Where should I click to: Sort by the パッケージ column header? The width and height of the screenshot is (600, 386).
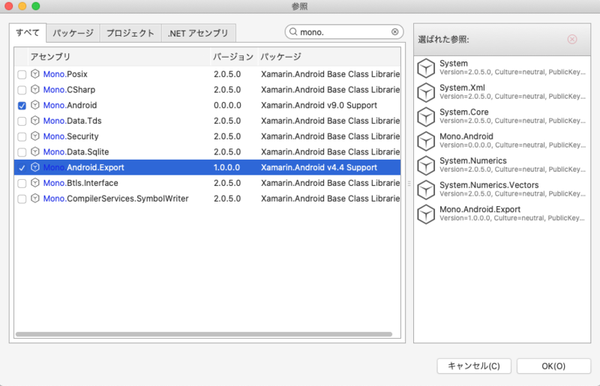[x=329, y=57]
